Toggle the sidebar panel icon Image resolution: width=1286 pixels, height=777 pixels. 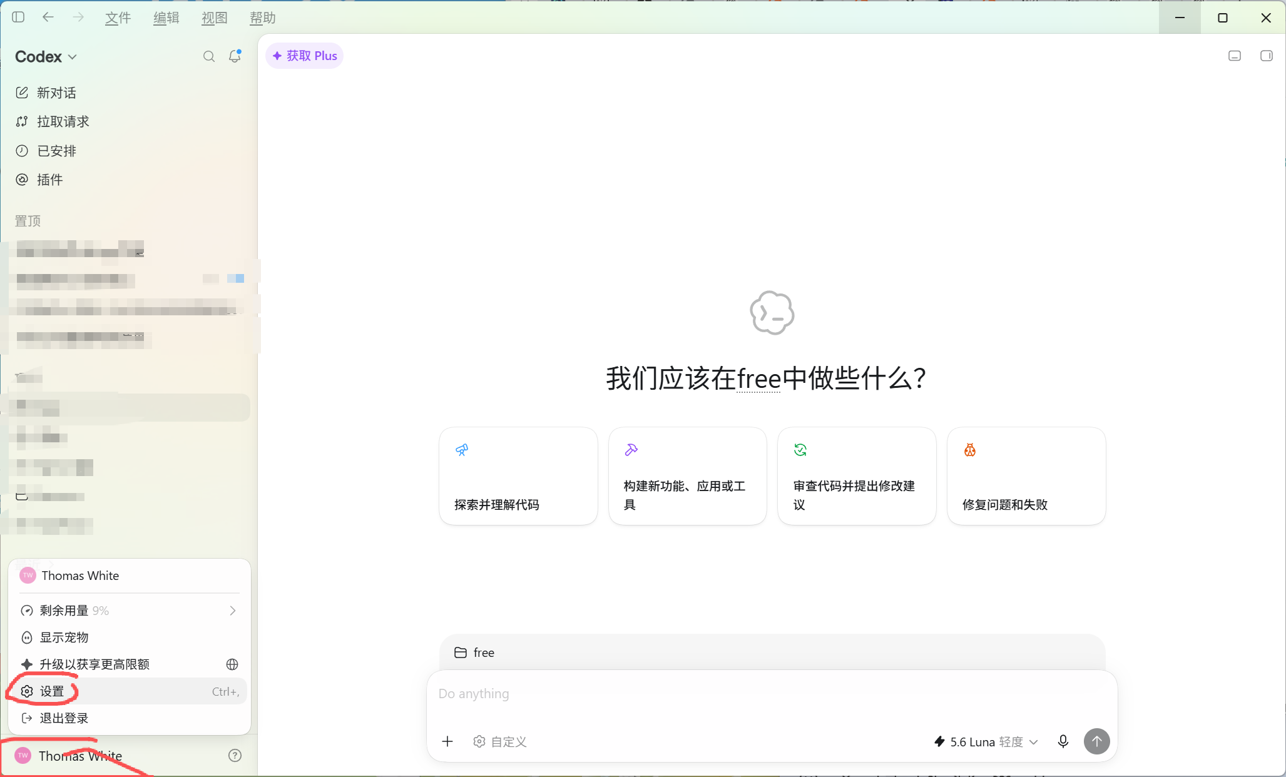pyautogui.click(x=18, y=18)
